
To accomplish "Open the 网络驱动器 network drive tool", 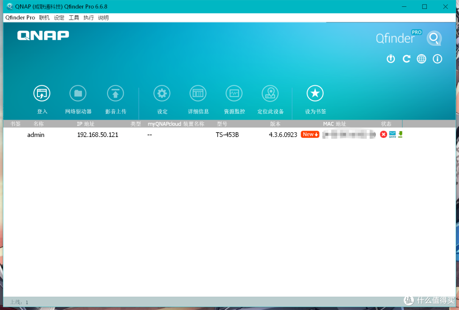I will pyautogui.click(x=78, y=94).
